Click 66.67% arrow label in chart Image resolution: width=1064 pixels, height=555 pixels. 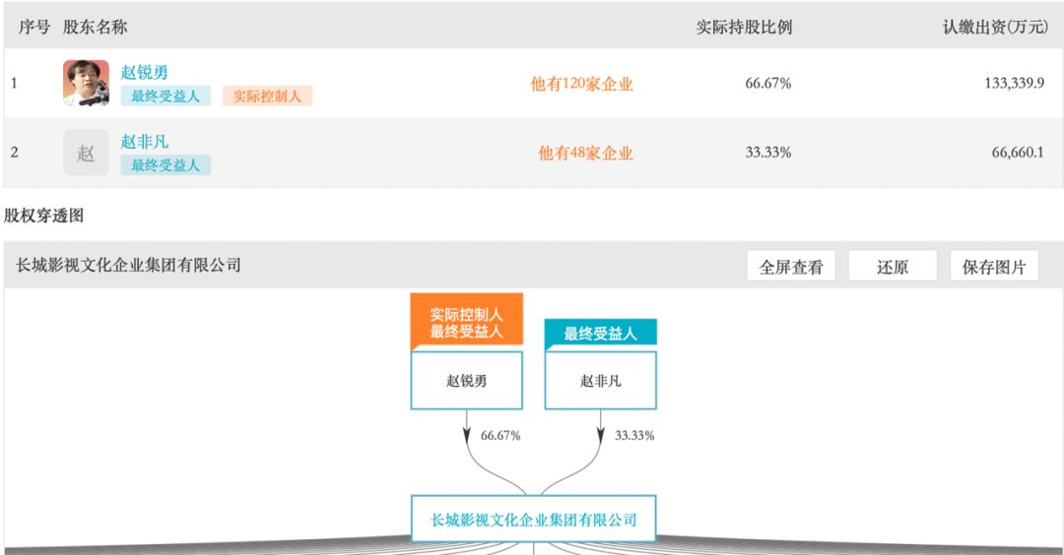[x=500, y=436]
